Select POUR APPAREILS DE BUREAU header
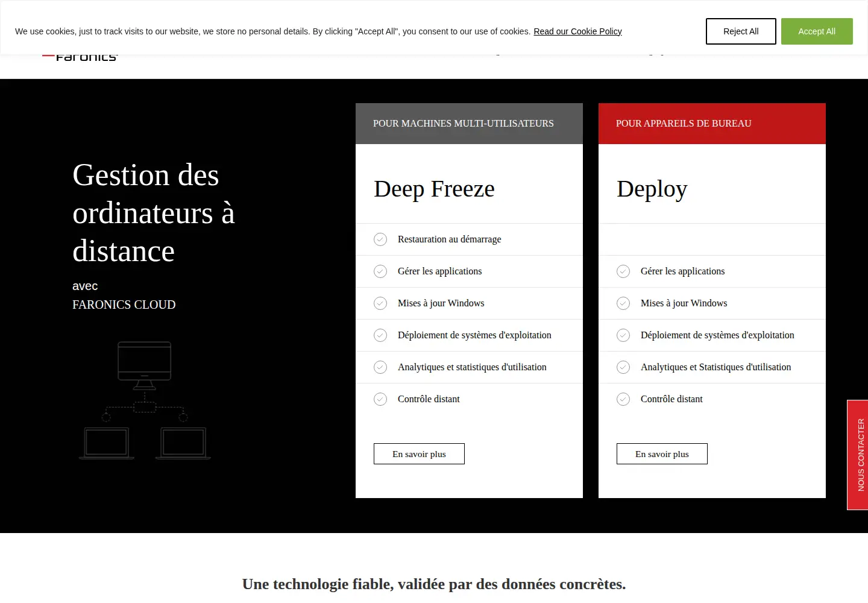The height and width of the screenshot is (603, 868). [712, 124]
